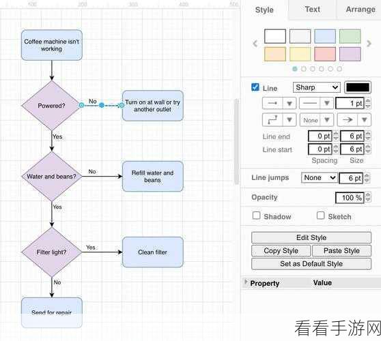The width and height of the screenshot is (381, 341).
Task: Click the Opacity 100 % field
Action: (x=350, y=198)
